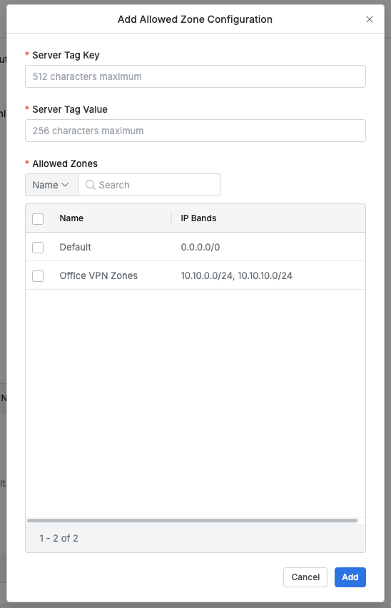Open the Name filter dropdown
Viewport: 391px width, 608px height.
coord(51,185)
